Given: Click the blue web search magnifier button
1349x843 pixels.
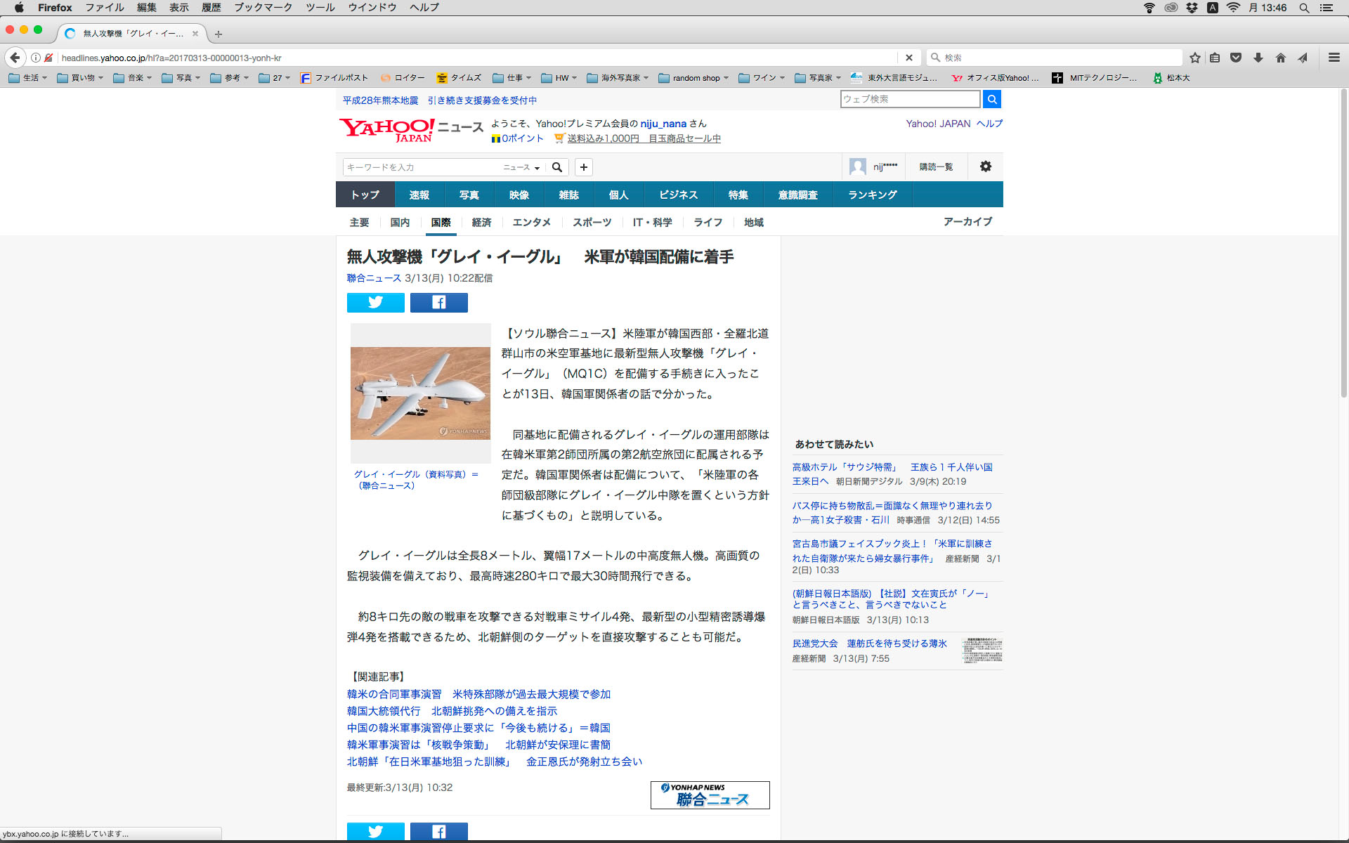Looking at the screenshot, I should [991, 100].
